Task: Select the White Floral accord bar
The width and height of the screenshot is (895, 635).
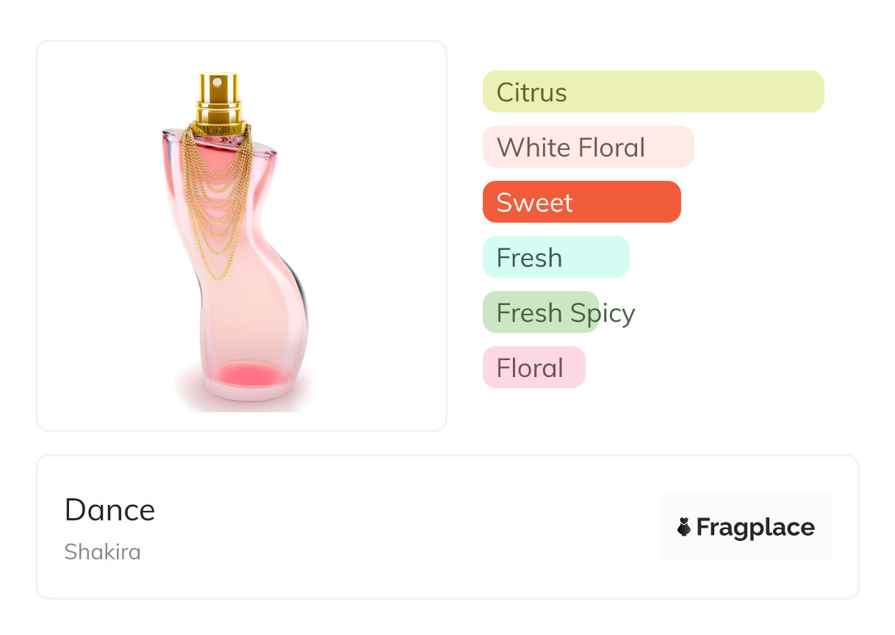Action: (588, 147)
